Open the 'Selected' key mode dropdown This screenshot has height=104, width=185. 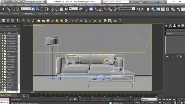click(x=149, y=99)
